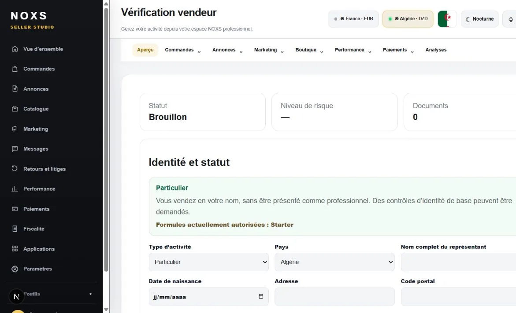The width and height of the screenshot is (516, 313).
Task: Open the Type d'activité dropdown
Action: (208, 262)
